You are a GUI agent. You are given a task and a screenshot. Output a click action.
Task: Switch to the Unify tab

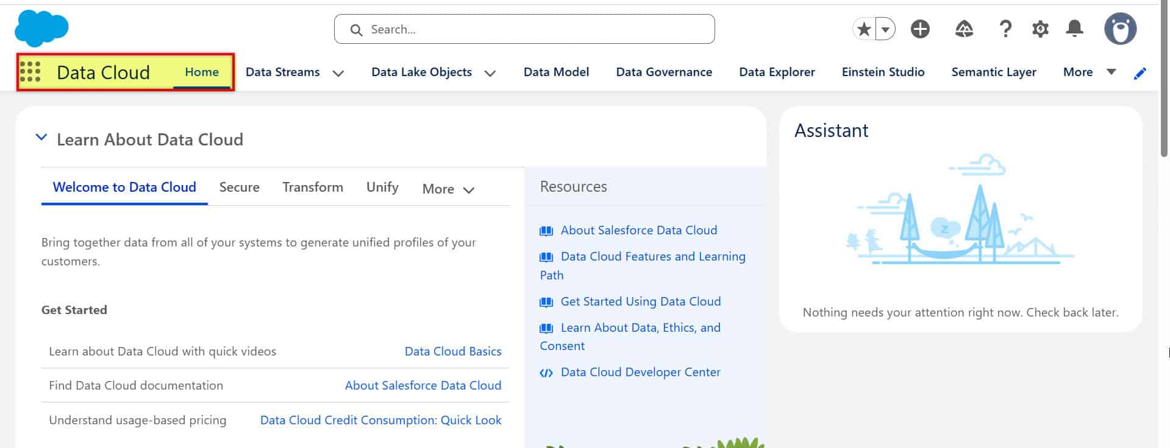click(x=382, y=187)
